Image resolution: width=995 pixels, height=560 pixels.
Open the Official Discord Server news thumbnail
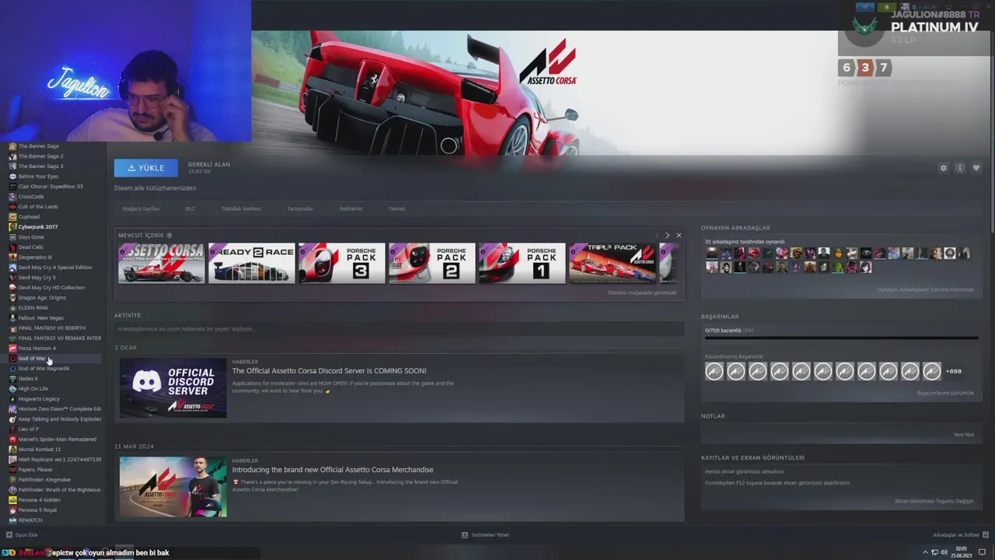tap(173, 388)
